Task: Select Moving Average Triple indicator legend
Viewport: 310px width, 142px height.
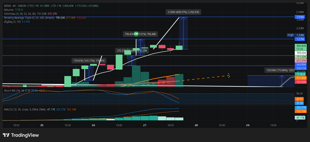Action: tap(29, 18)
